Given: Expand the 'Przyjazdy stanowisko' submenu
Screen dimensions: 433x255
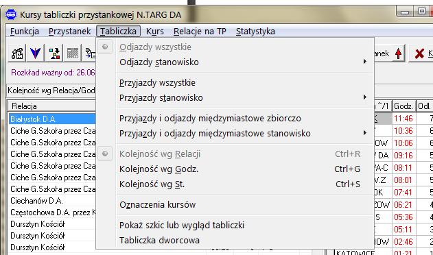Looking at the screenshot, I should tap(235, 98).
